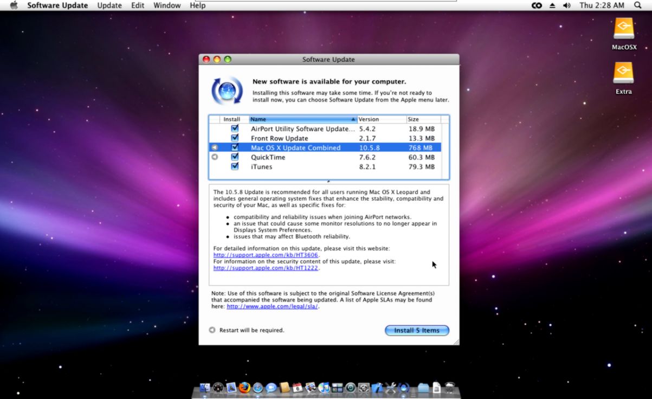Open Spaces from the Dock
Viewport: 652px width, 399px height.
click(x=337, y=388)
